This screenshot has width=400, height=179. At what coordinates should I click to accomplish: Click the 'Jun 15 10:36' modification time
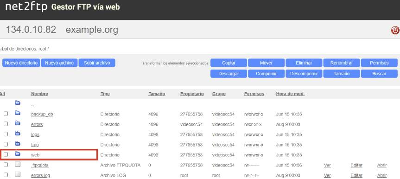click(x=289, y=165)
